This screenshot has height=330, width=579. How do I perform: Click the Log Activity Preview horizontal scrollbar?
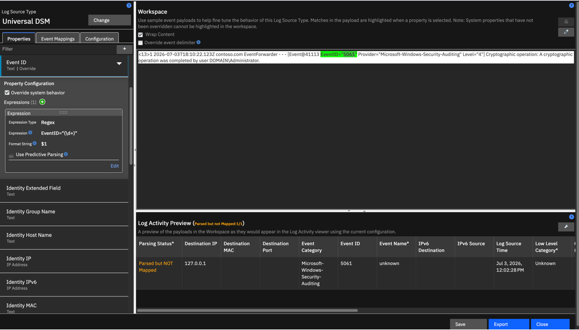pos(248,310)
